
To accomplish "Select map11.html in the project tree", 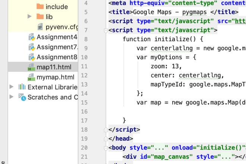I will click(54, 67).
